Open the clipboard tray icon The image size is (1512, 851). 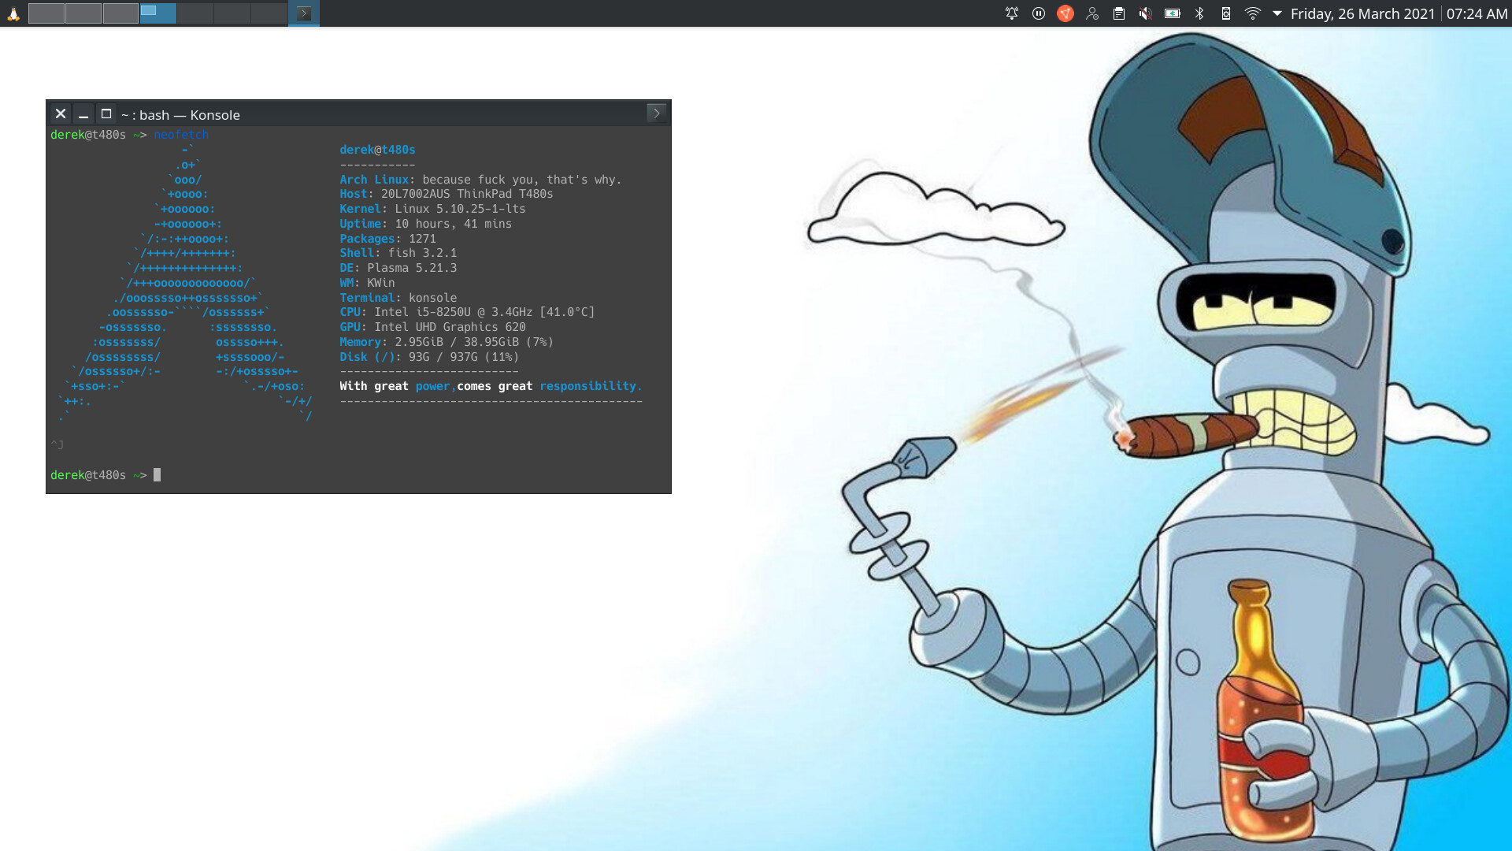1119,13
